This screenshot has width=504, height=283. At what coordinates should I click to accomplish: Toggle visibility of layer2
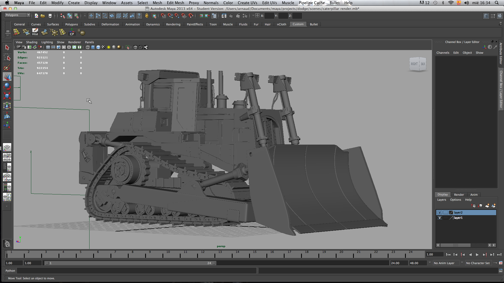pos(440,213)
